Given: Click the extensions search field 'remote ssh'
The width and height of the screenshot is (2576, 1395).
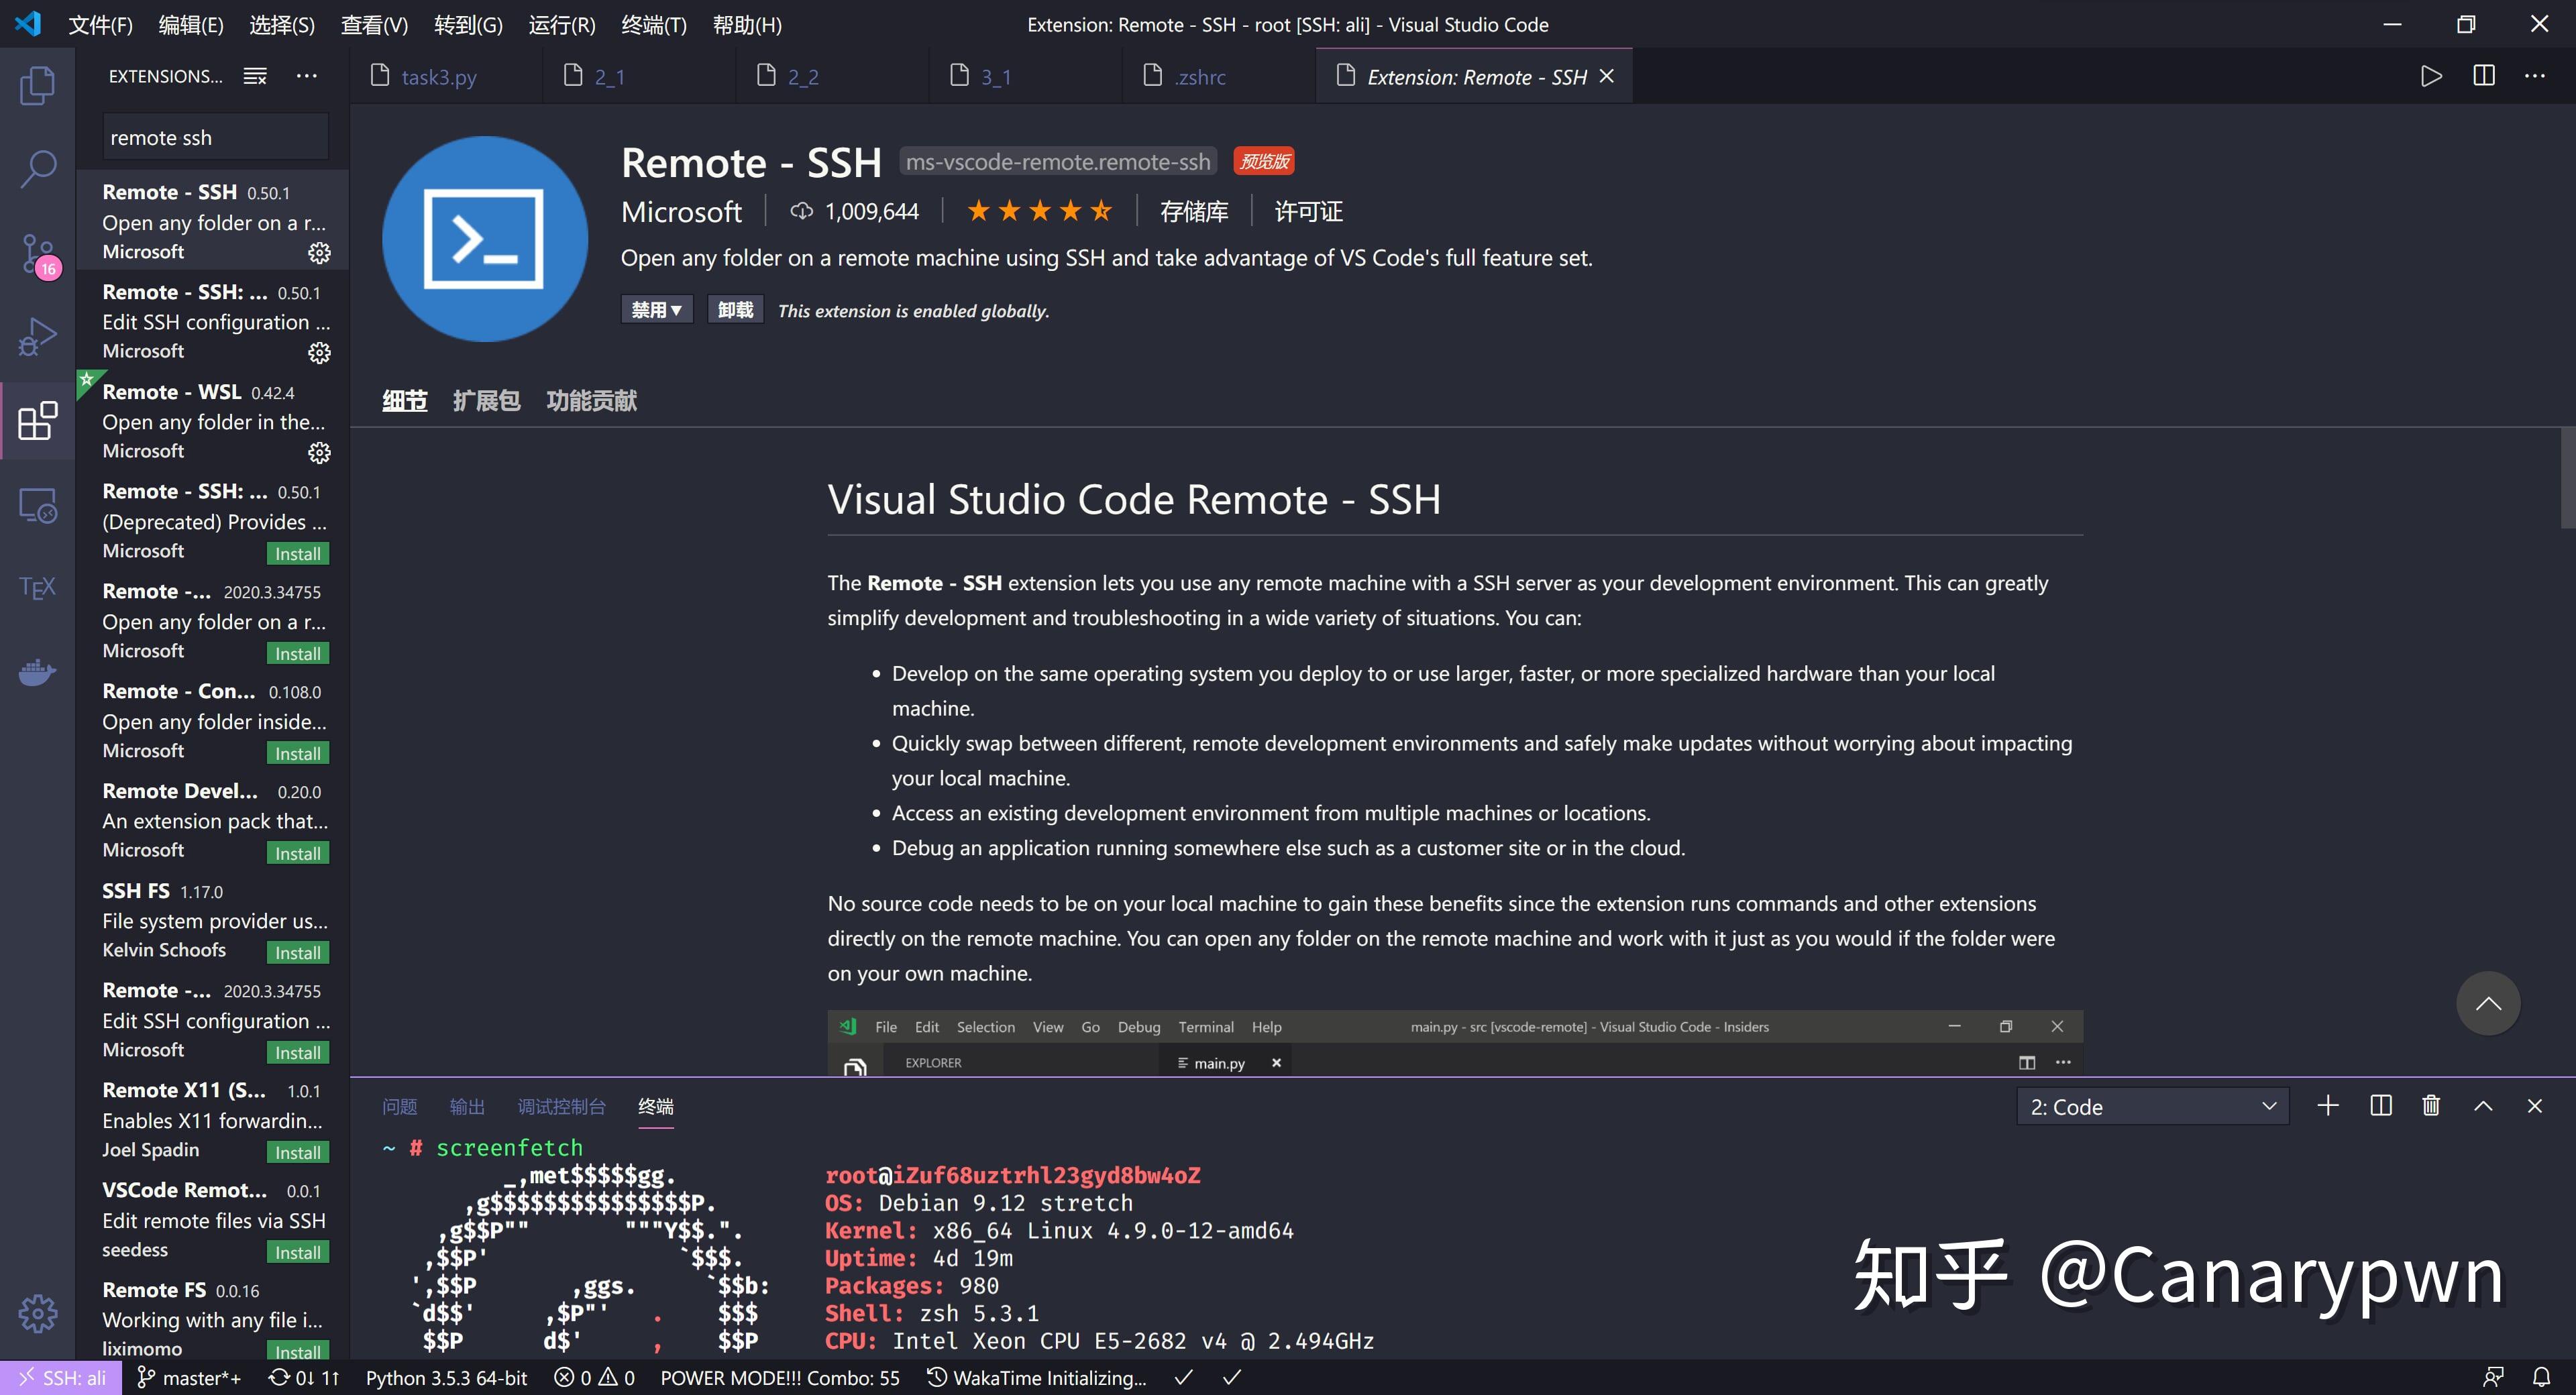Looking at the screenshot, I should pyautogui.click(x=215, y=137).
